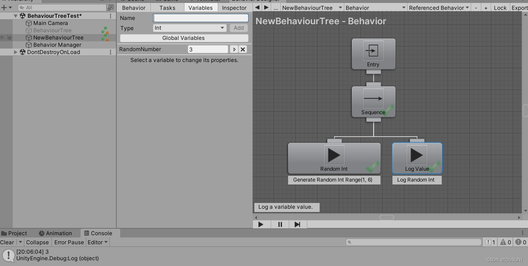Go back with the left history arrow
The height and width of the screenshot is (266, 528).
click(257, 8)
